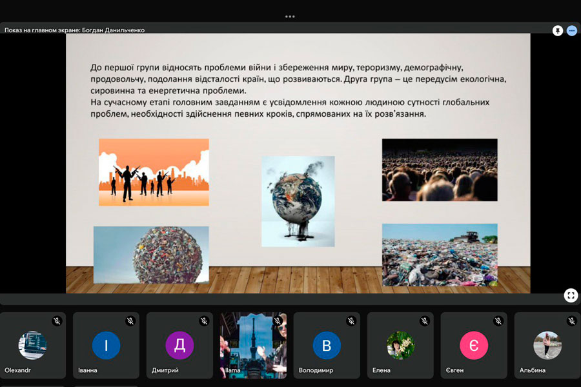This screenshot has width=581, height=387.
Task: Click the muted mic icon on the Іванна tile
Action: coord(130,321)
